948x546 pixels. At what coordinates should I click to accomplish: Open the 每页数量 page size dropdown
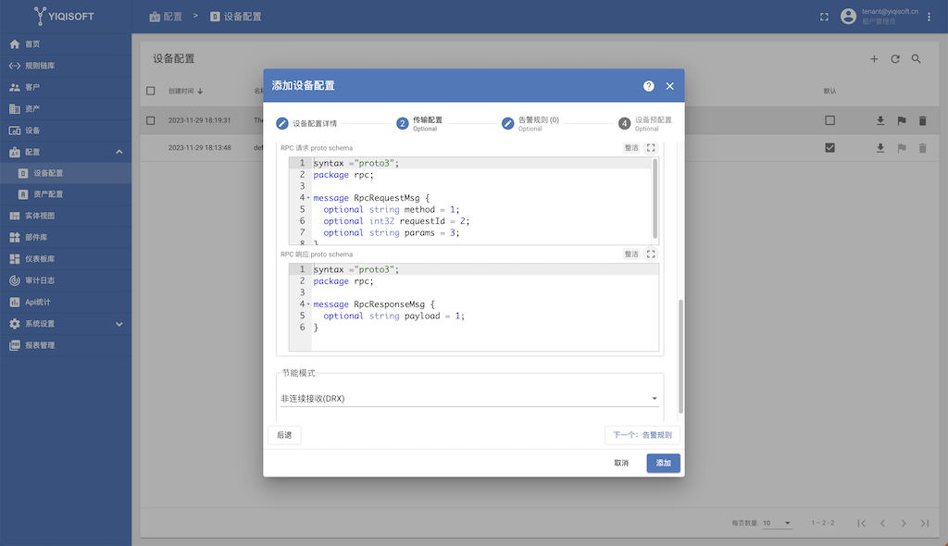pyautogui.click(x=777, y=523)
